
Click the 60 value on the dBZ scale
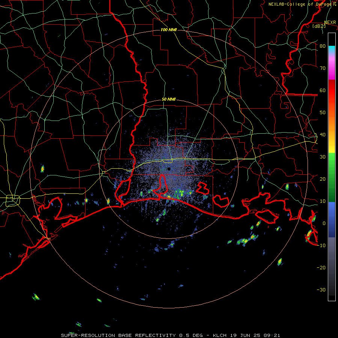point(323,90)
